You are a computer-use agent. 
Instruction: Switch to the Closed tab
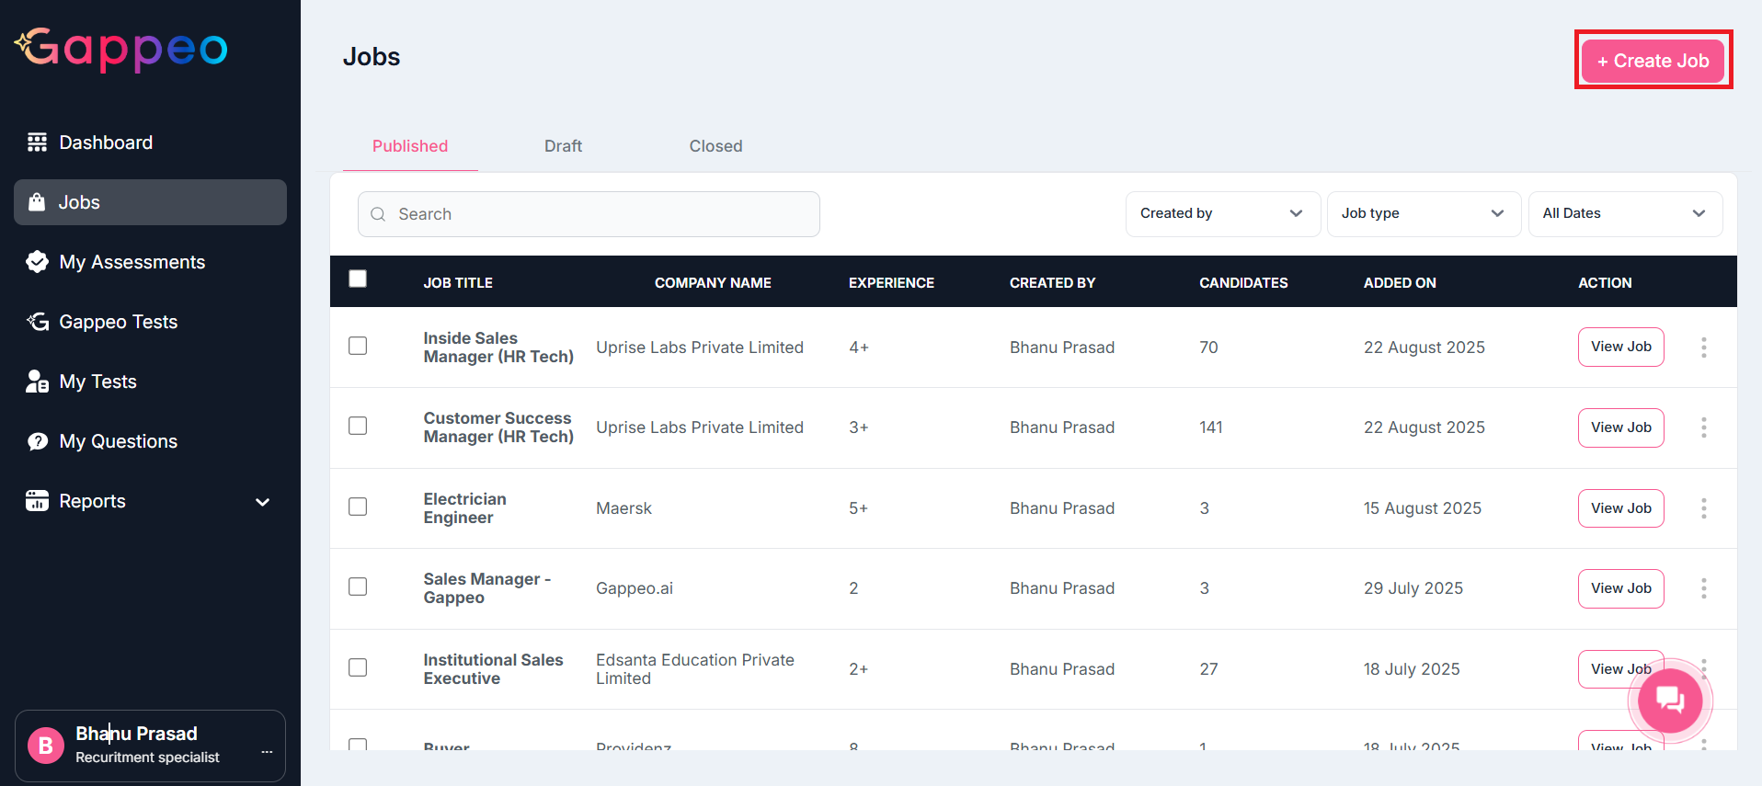coord(715,146)
